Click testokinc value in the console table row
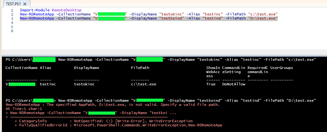Viewport: 327px width, 132px height. click(84, 84)
